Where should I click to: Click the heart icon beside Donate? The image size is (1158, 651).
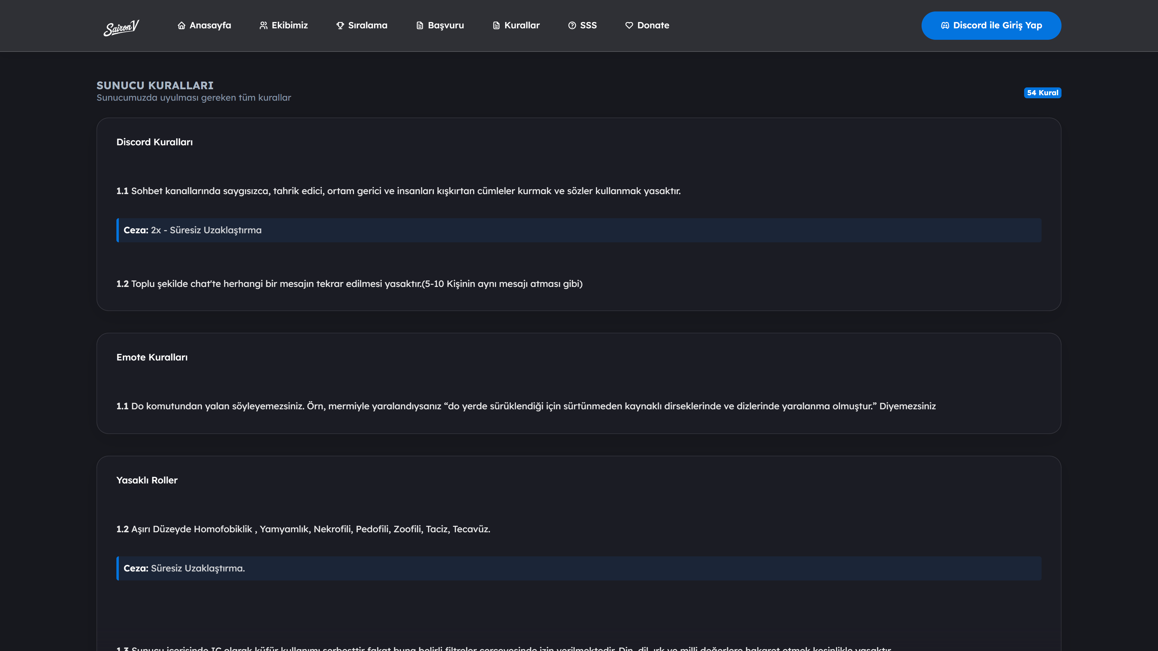(x=629, y=26)
